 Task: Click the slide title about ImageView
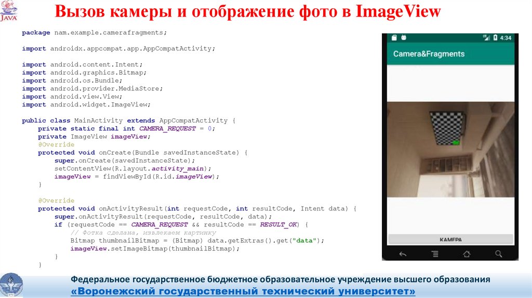(248, 12)
